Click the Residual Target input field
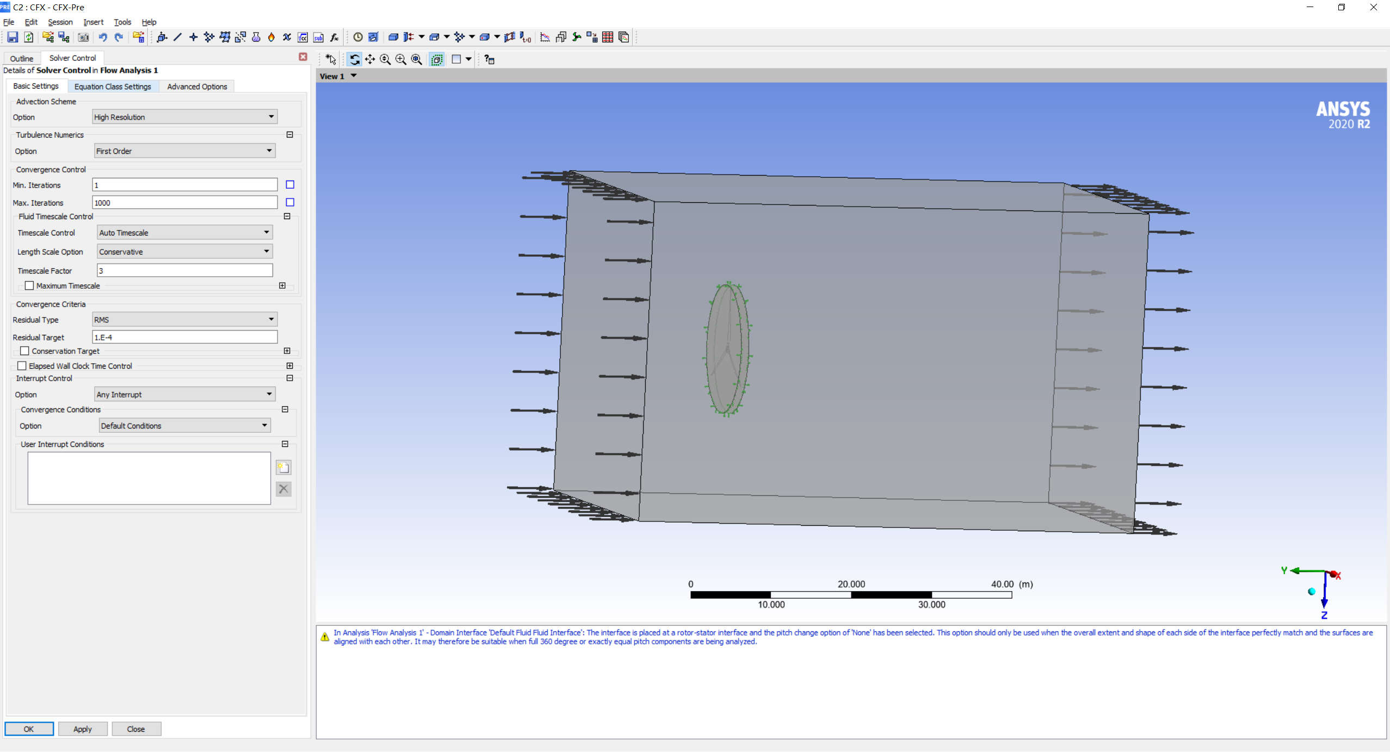The height and width of the screenshot is (752, 1390). [185, 337]
